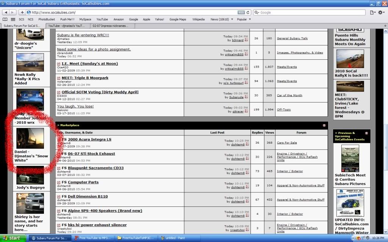Viewport: 388px width, 242px height.
Task: Open the Top Sites grid icon
Action: [13, 19]
